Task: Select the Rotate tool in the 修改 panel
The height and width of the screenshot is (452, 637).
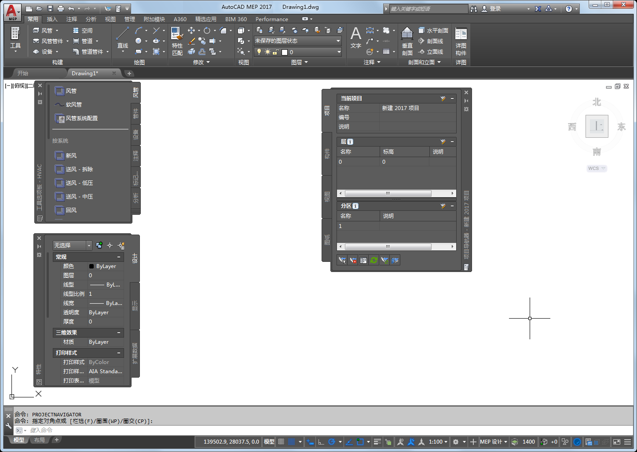Action: tap(207, 30)
